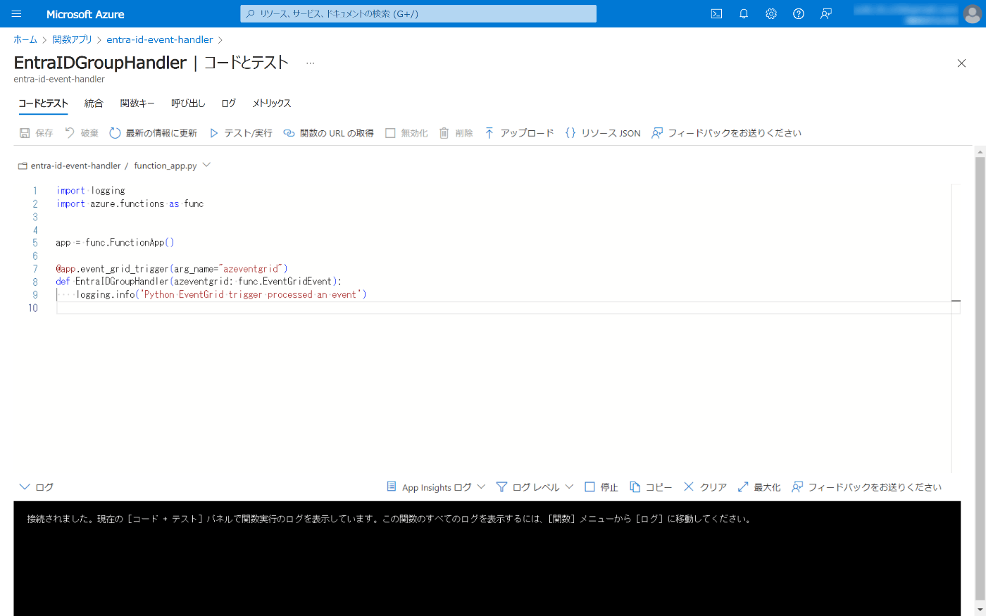Open the notifications bell

[x=744, y=14]
